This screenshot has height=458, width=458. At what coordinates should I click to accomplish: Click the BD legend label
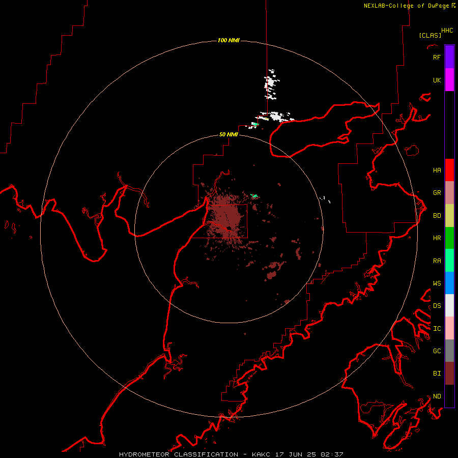pyautogui.click(x=437, y=216)
